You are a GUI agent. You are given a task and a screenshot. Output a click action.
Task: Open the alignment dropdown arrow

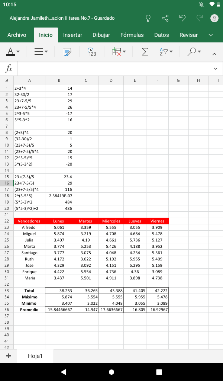(46, 51)
